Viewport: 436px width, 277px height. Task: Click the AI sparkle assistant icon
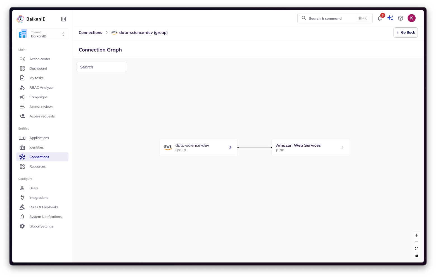coord(390,18)
